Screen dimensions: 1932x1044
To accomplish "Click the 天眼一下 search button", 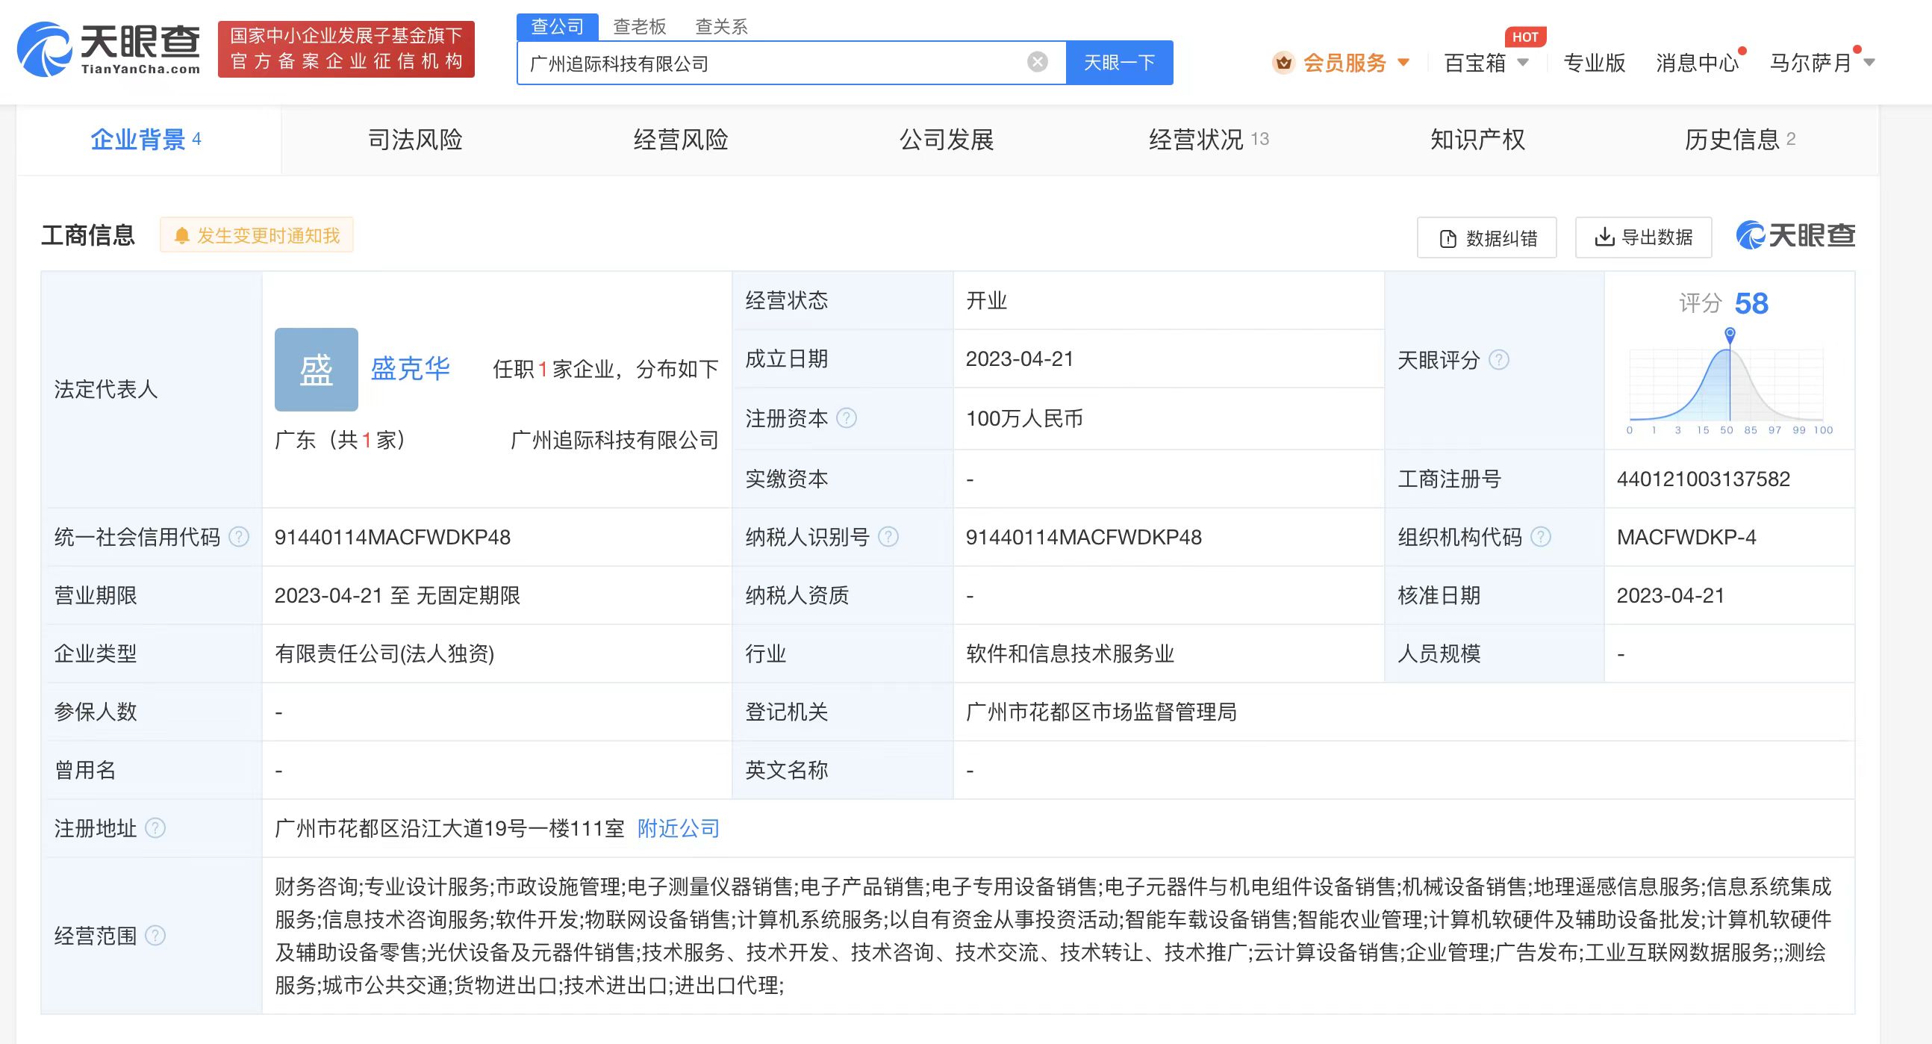I will pyautogui.click(x=1119, y=62).
